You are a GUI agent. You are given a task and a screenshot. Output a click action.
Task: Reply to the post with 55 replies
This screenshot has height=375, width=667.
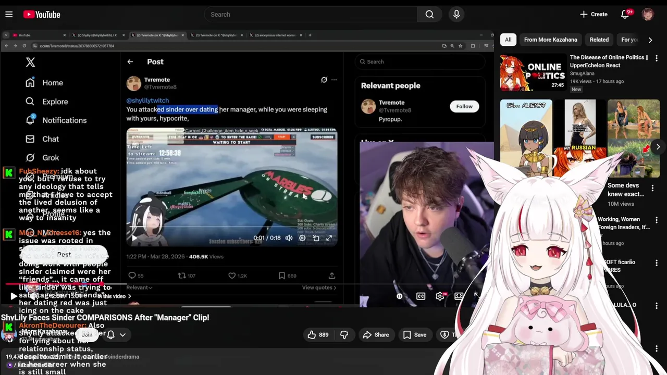pos(136,276)
